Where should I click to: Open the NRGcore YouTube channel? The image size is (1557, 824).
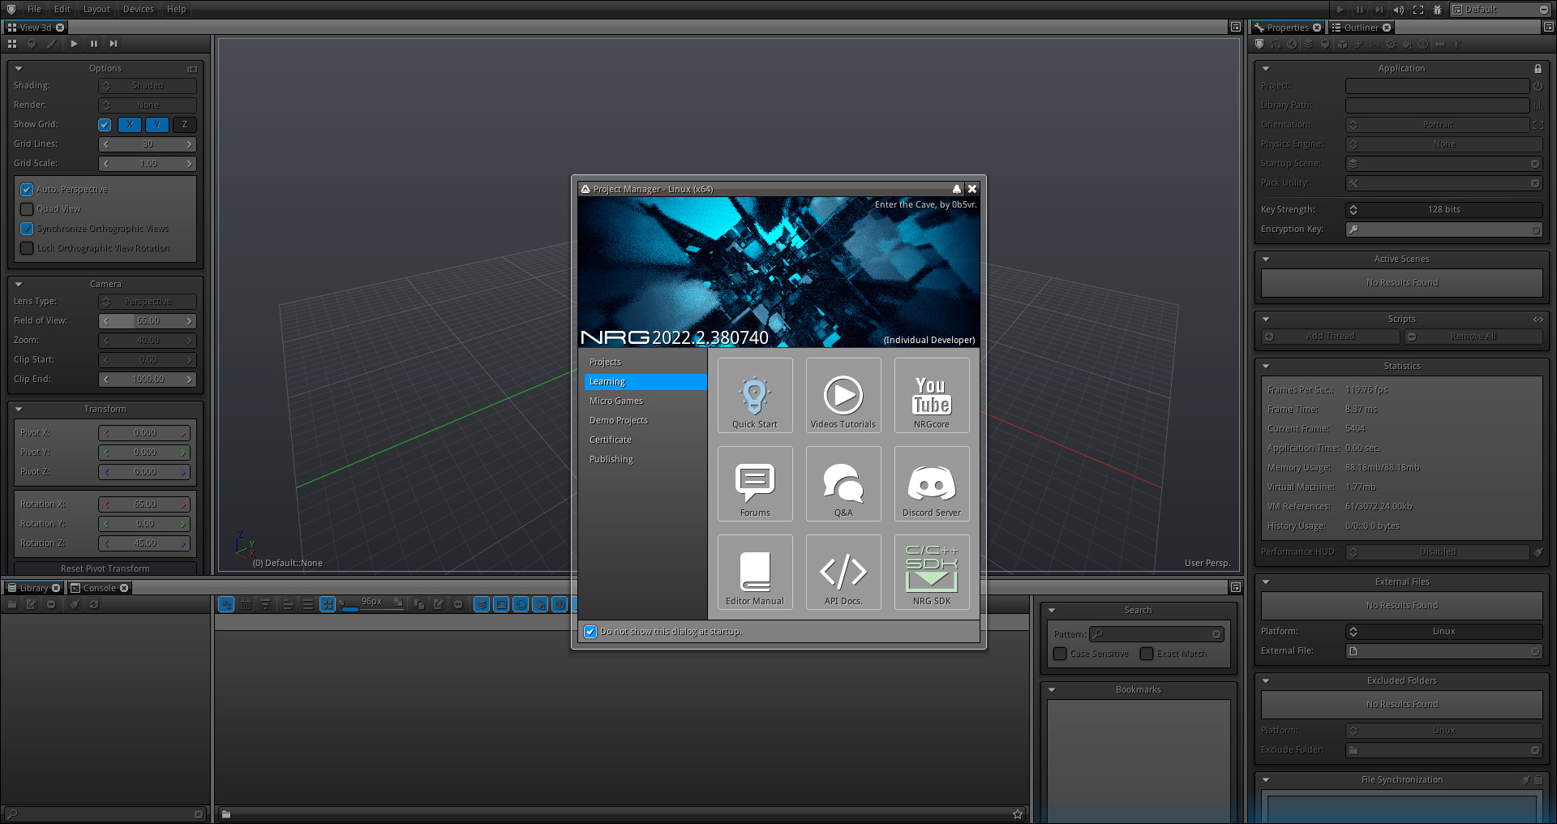931,395
